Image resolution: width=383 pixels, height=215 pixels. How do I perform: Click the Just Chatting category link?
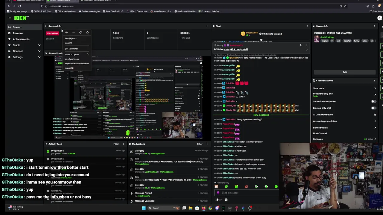[x=327, y=37]
